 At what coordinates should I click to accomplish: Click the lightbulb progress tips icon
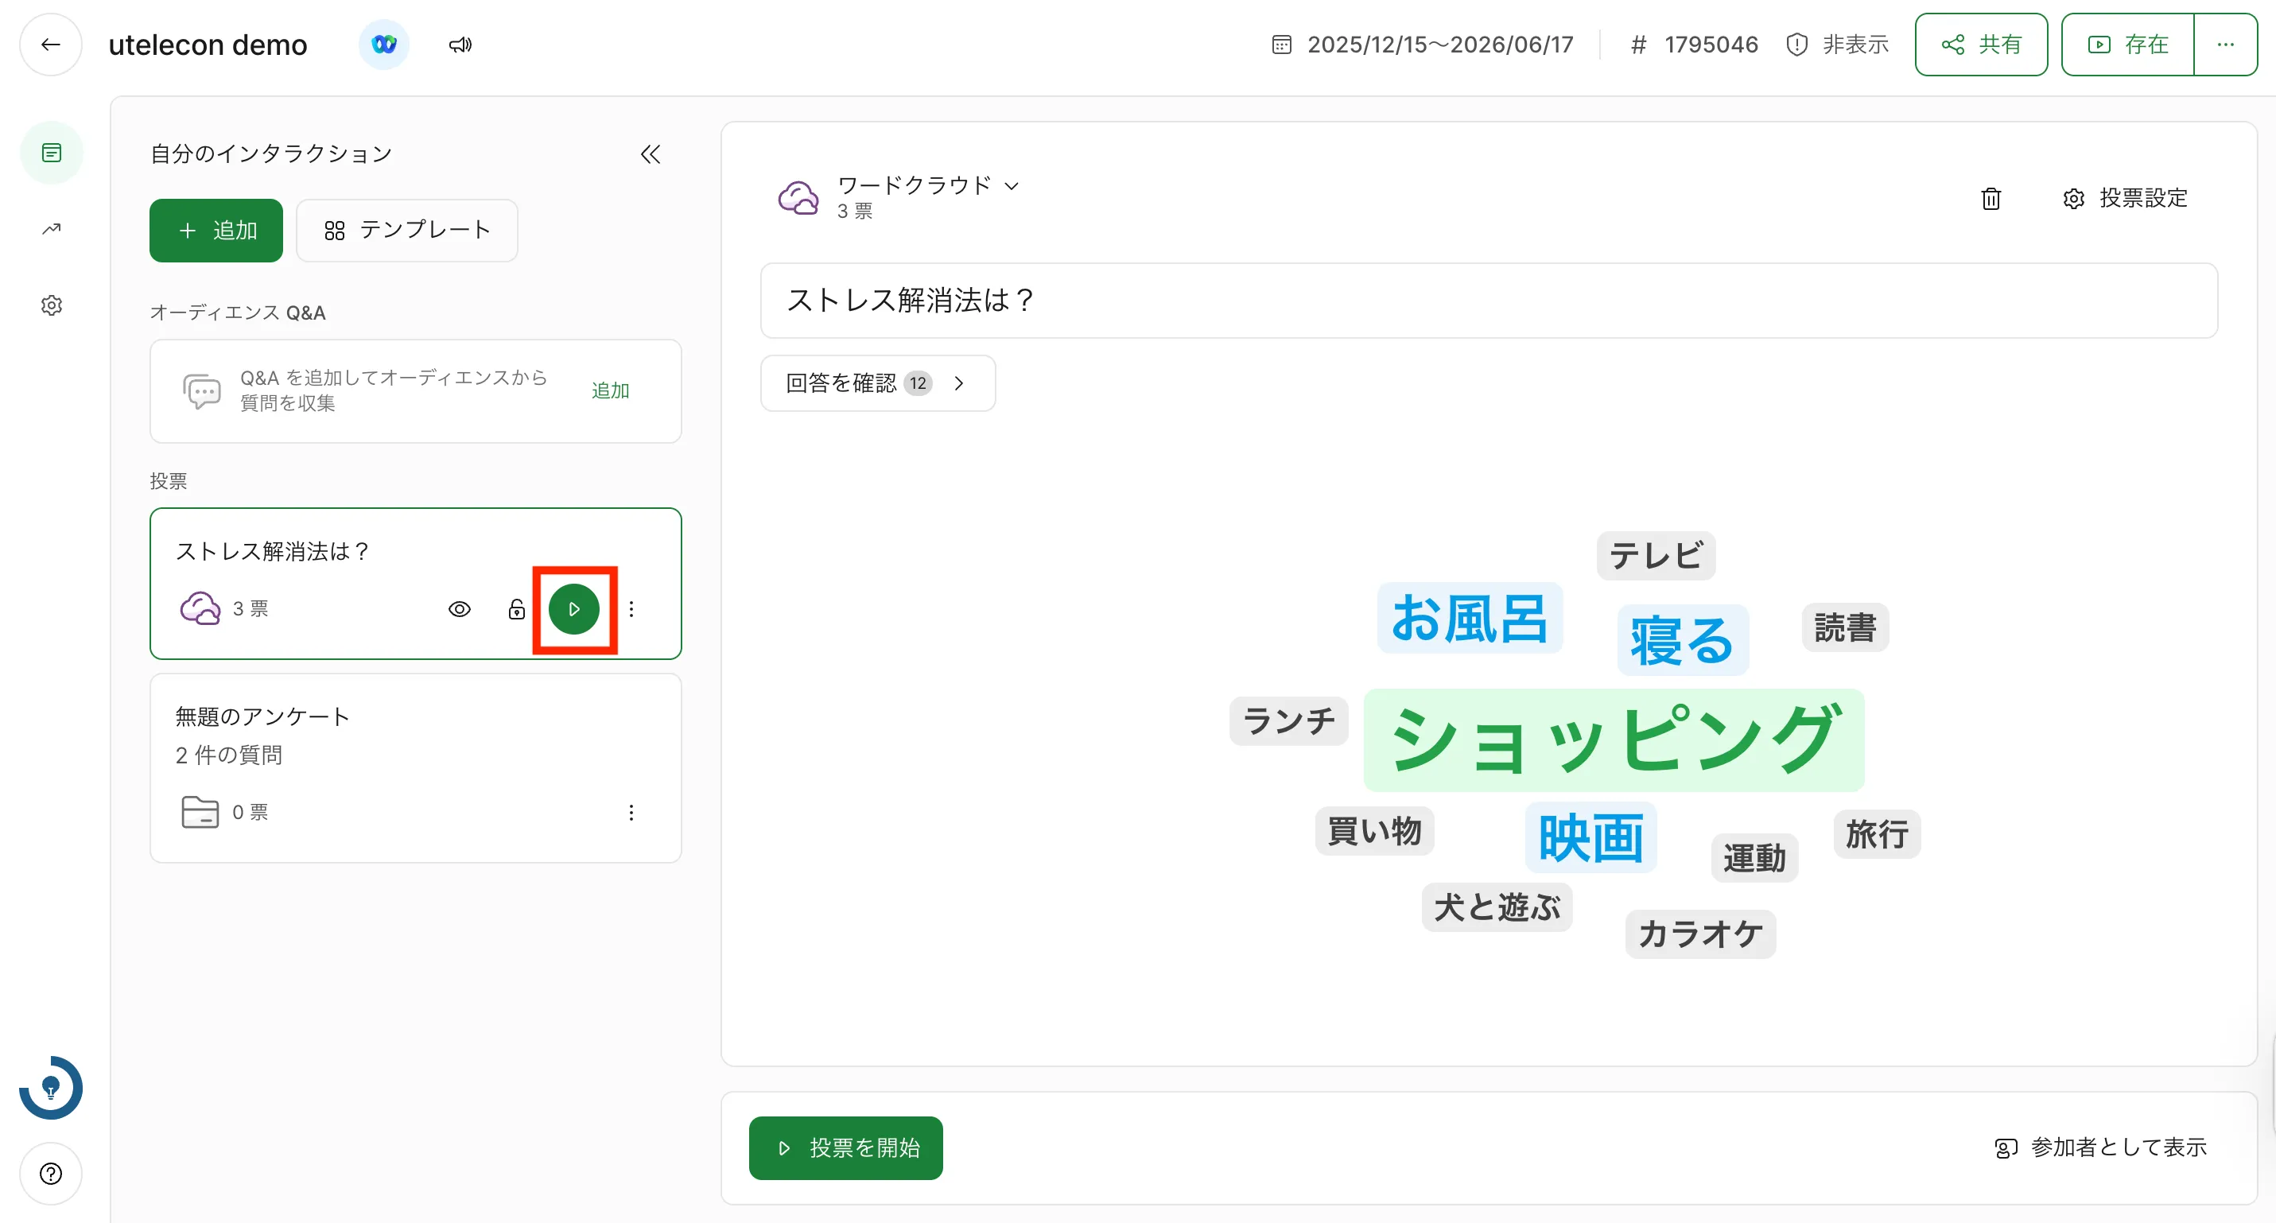click(51, 1088)
